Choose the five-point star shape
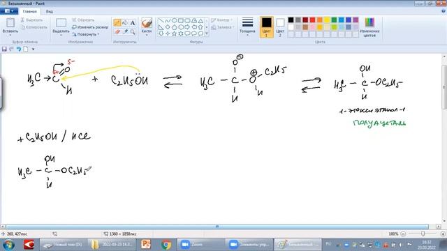The height and width of the screenshot is (251, 447). (174, 33)
